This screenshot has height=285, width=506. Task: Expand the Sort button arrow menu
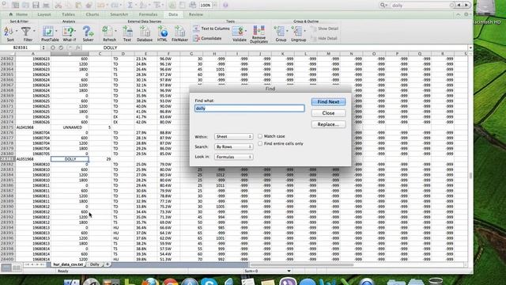point(17,32)
